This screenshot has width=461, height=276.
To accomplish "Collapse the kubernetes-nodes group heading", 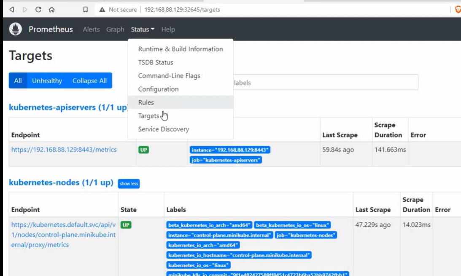I will click(61, 182).
